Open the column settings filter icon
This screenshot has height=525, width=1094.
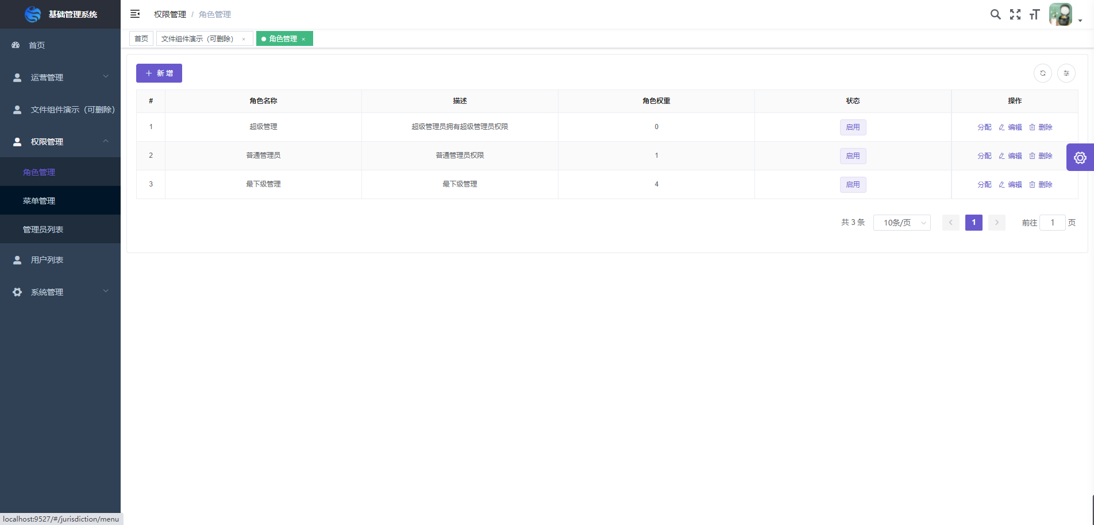point(1066,73)
